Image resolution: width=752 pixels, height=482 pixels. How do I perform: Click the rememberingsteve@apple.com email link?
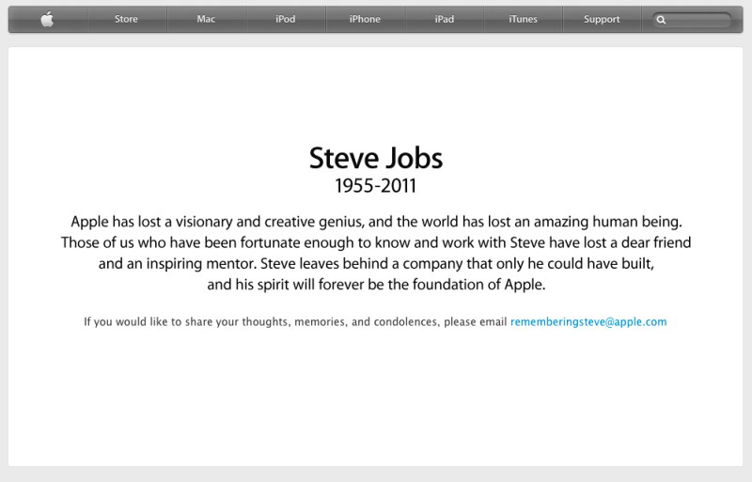[x=588, y=321]
